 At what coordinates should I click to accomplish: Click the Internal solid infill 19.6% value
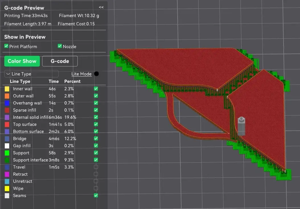(x=70, y=117)
